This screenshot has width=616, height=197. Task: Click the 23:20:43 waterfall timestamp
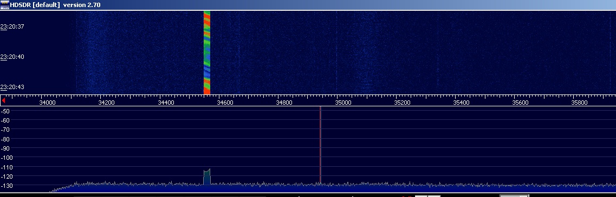tap(12, 87)
